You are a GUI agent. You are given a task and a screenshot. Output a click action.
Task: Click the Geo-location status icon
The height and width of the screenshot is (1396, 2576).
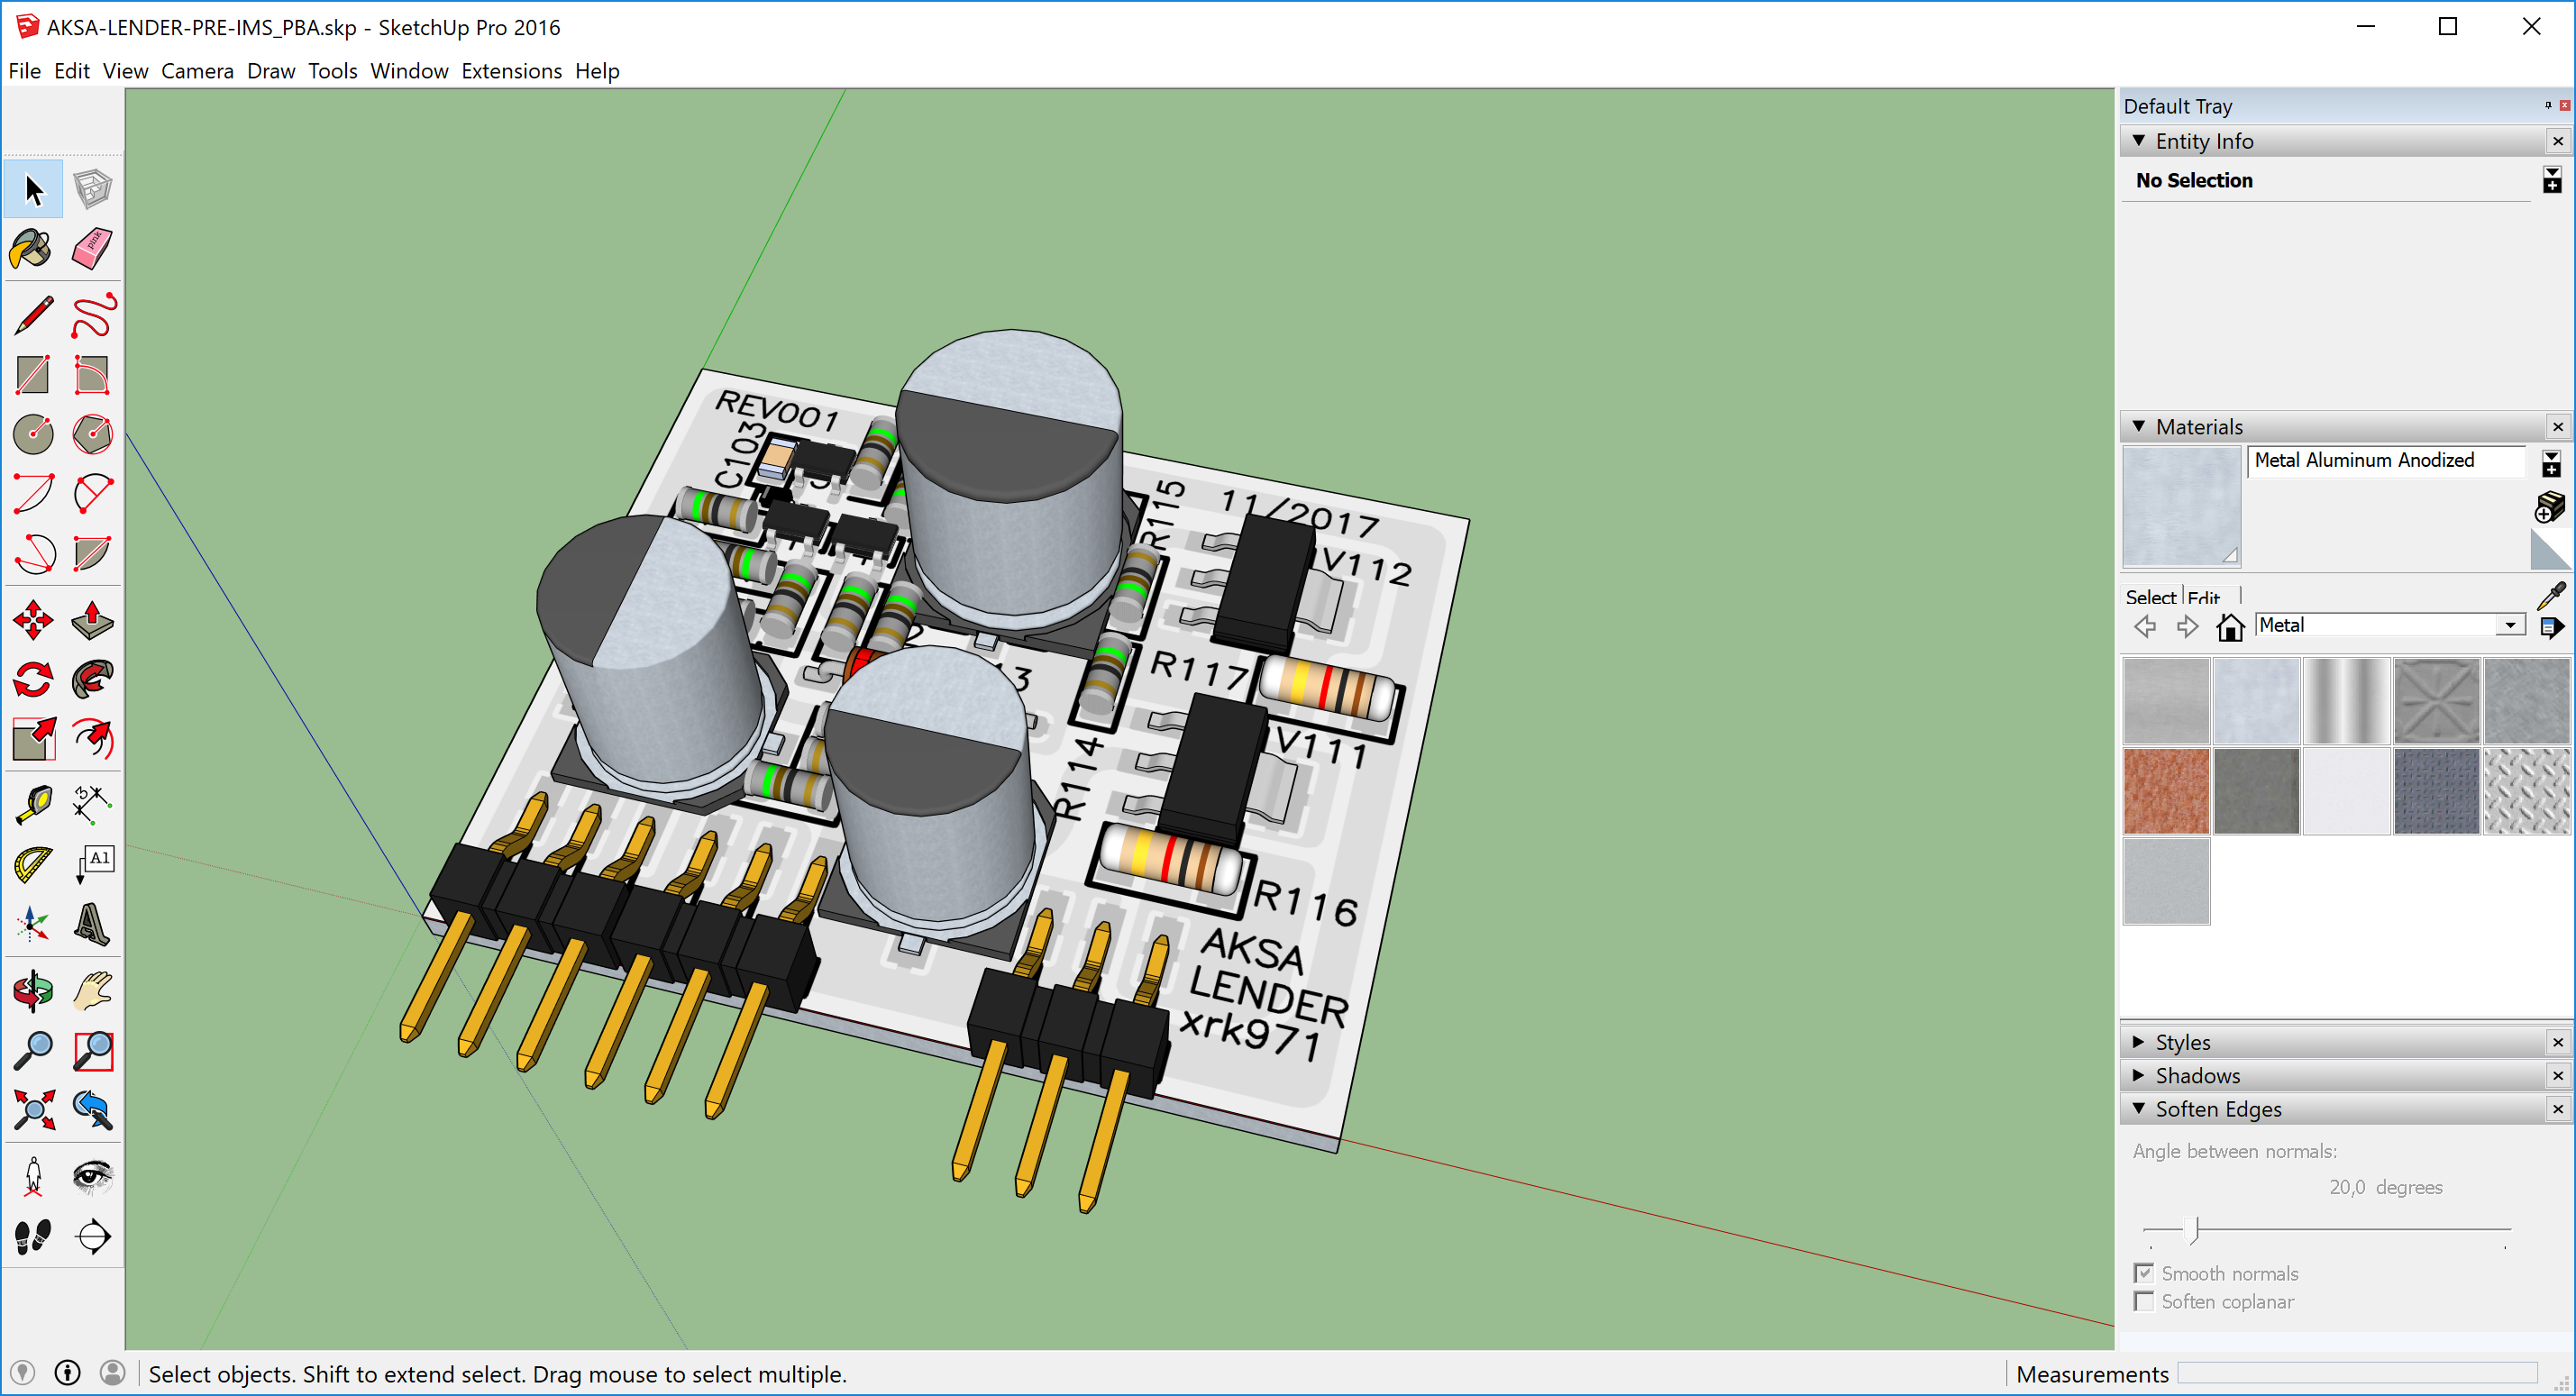coord(22,1372)
